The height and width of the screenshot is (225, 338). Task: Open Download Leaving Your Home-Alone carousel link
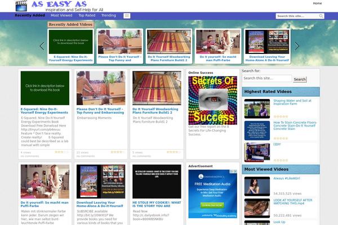click(x=267, y=58)
